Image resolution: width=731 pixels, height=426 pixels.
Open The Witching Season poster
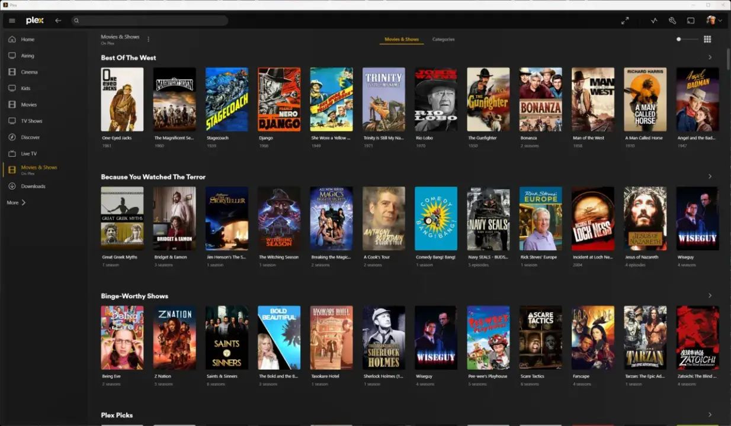tap(279, 218)
